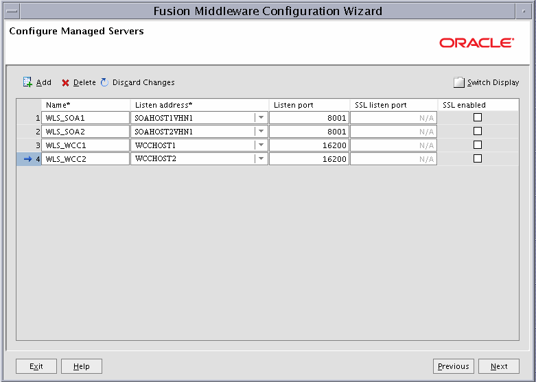Click SSL listen port field of WLS_WCC2
Image resolution: width=536 pixels, height=382 pixels.
[393, 158]
